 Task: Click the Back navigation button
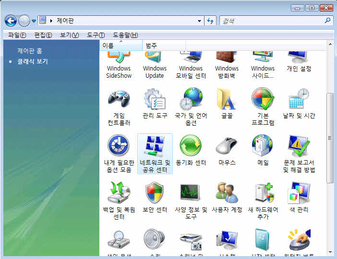11,21
